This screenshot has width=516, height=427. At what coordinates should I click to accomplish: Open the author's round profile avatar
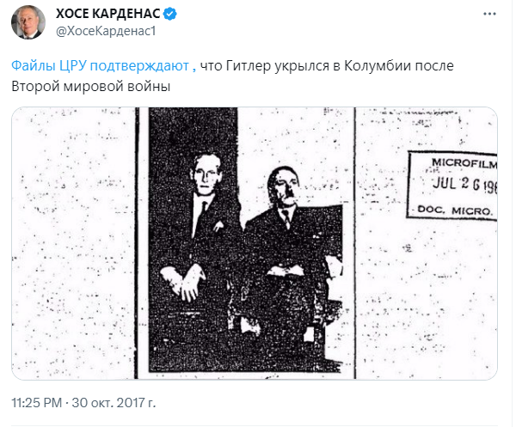[28, 22]
